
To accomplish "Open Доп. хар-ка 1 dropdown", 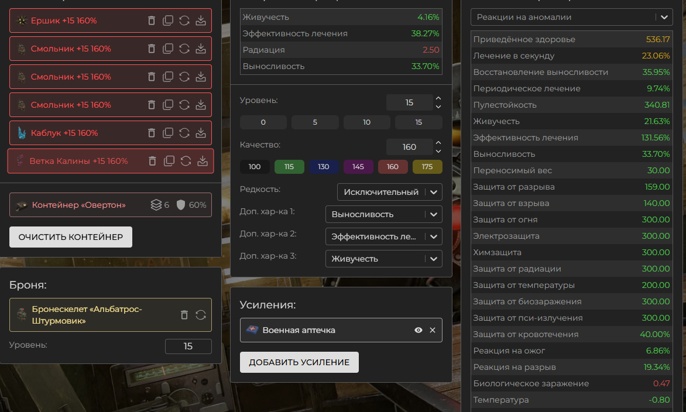I will pyautogui.click(x=383, y=214).
